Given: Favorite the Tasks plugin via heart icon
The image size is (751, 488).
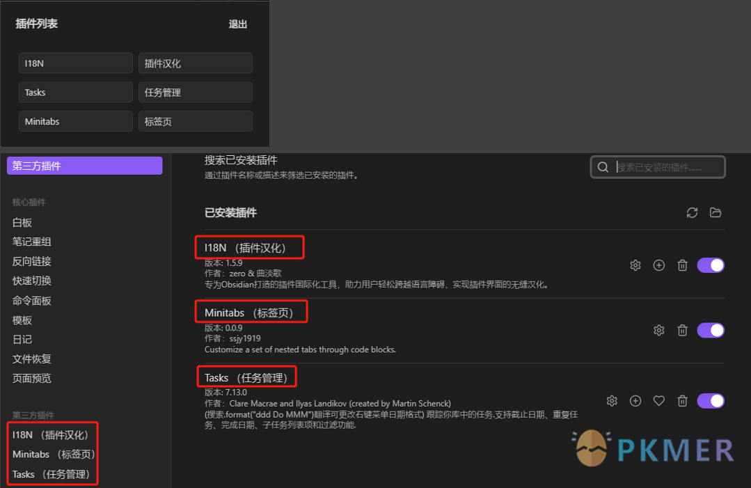Looking at the screenshot, I should coord(658,400).
